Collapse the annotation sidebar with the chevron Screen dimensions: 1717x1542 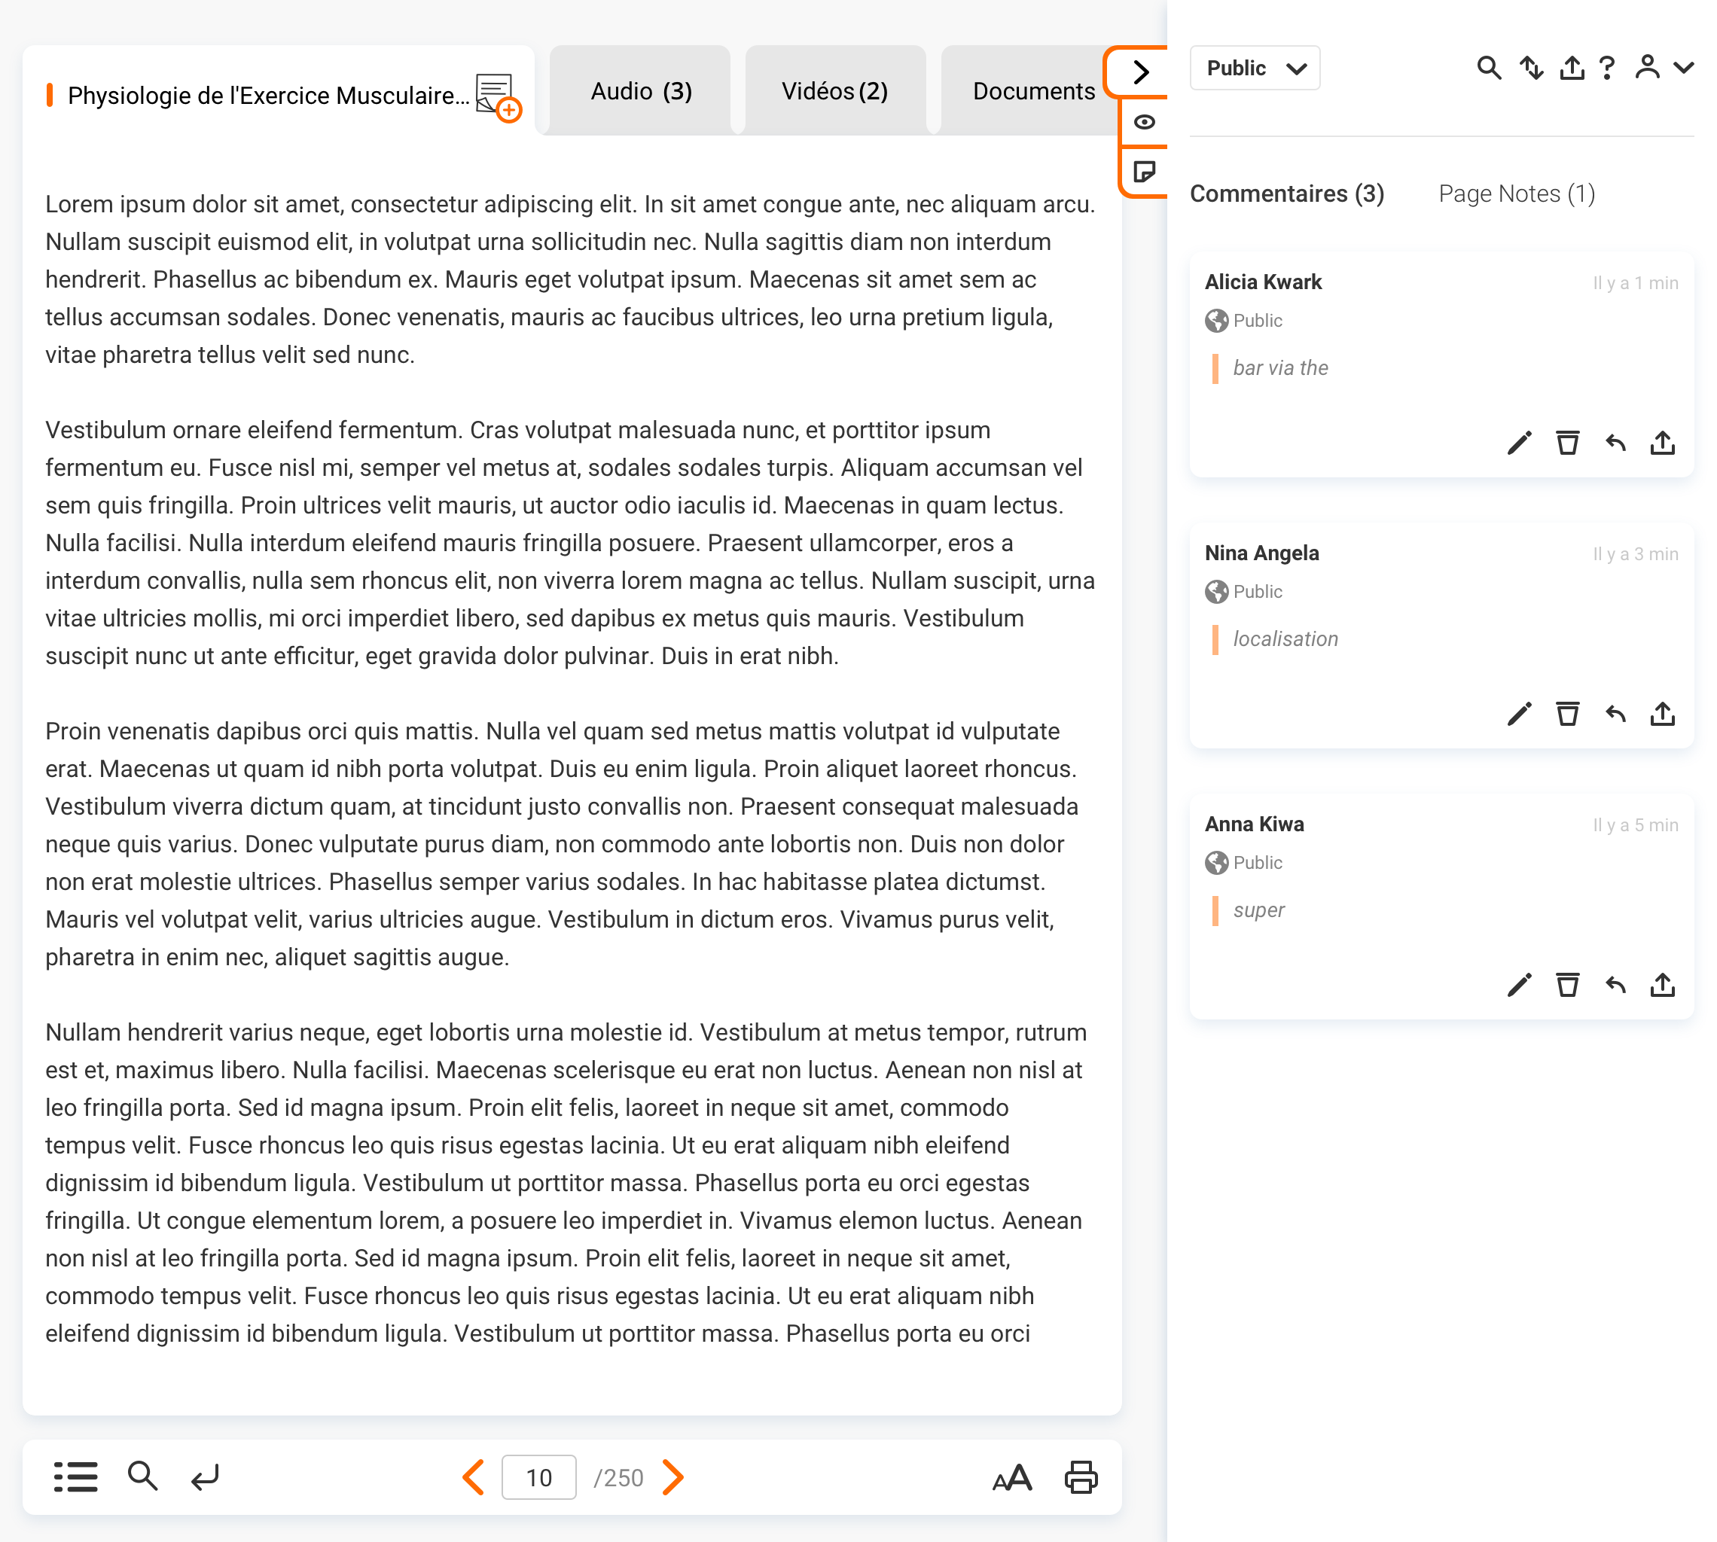(x=1141, y=72)
